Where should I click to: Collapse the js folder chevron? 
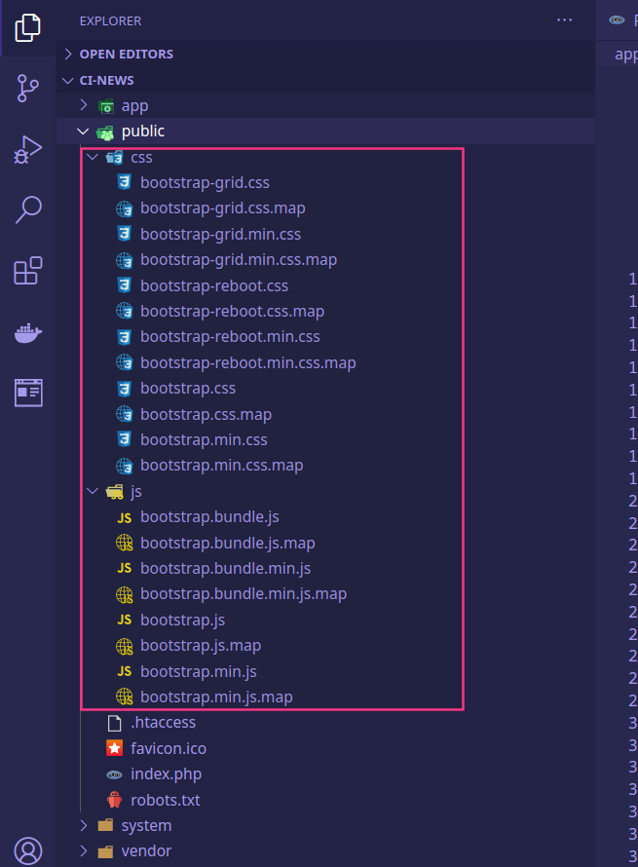coord(93,491)
